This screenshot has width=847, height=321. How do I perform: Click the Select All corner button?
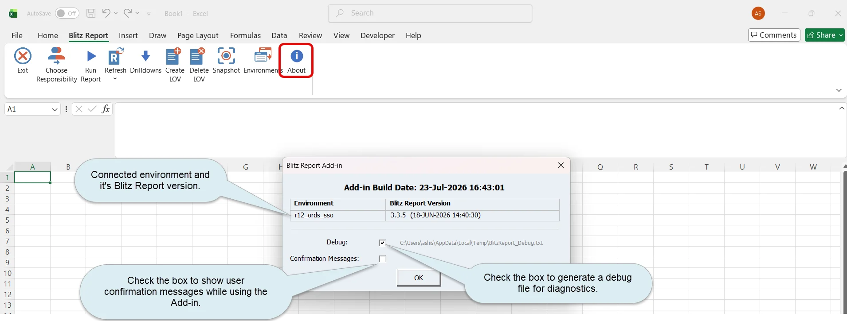coord(8,167)
